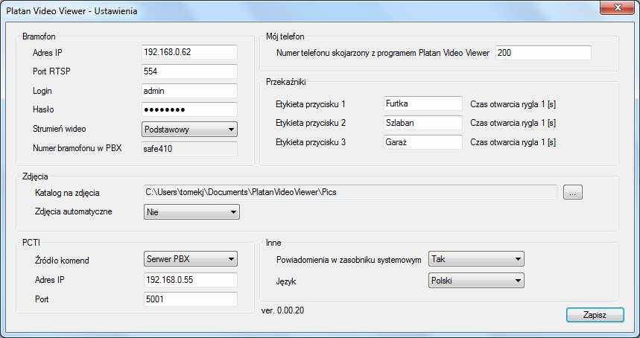The width and height of the screenshot is (640, 338).
Task: Click the Etykieta przycisku 2 field Szlaban
Action: [423, 123]
